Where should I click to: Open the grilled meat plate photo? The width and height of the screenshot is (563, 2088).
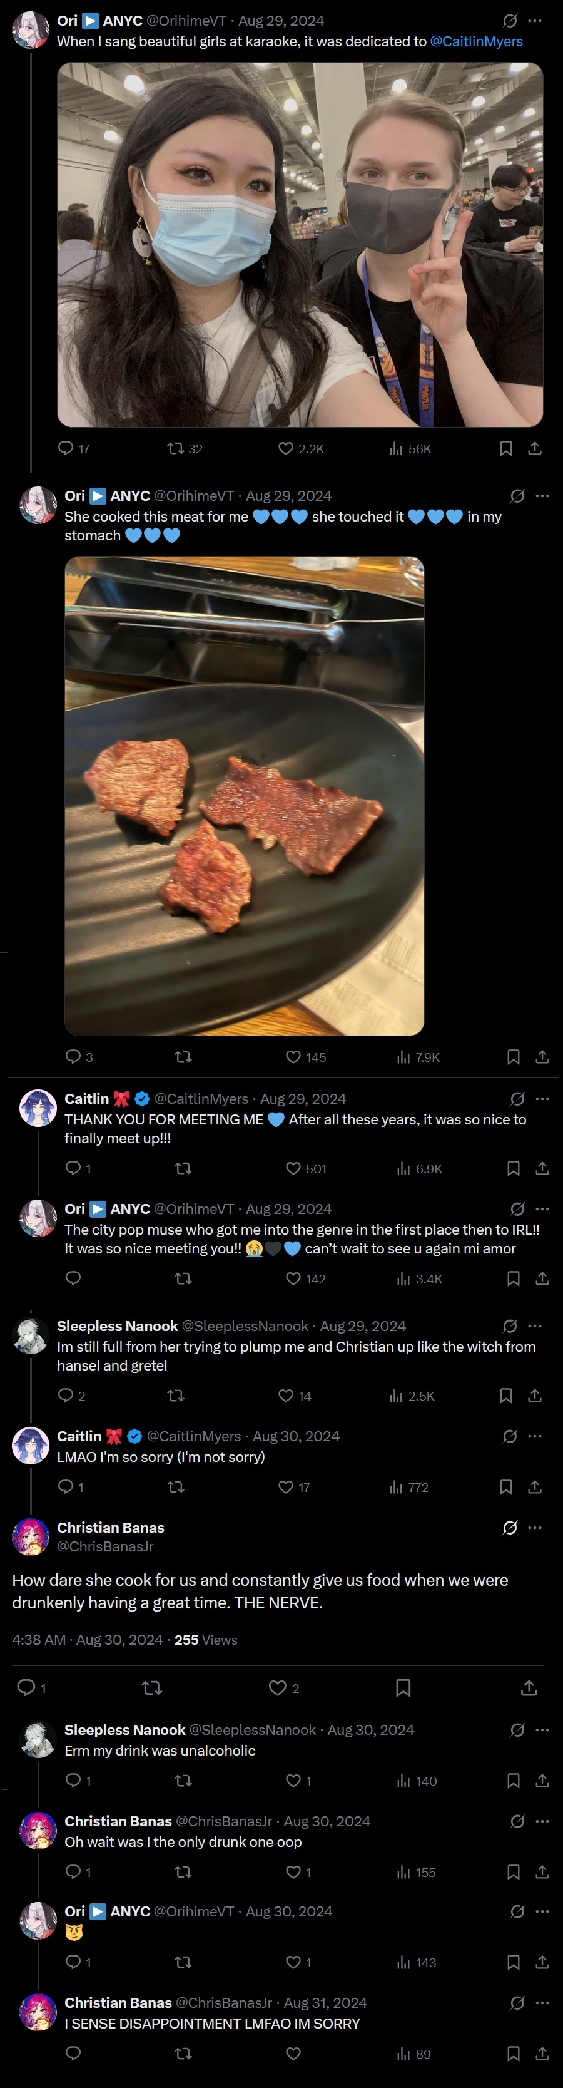pos(244,795)
